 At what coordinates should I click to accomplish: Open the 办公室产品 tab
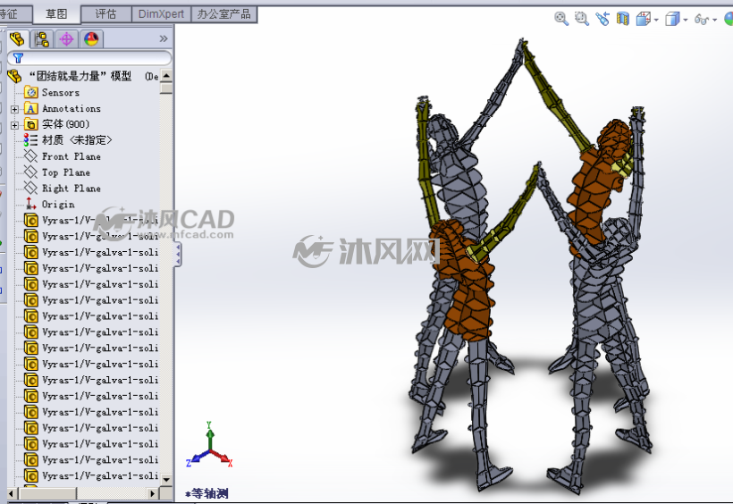[223, 14]
